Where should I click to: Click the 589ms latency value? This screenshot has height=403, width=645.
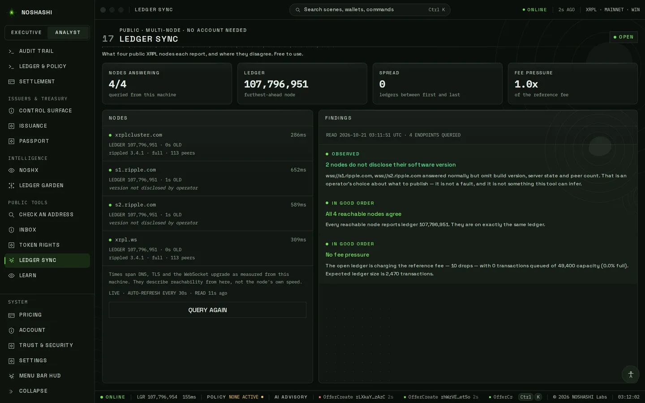298,205
